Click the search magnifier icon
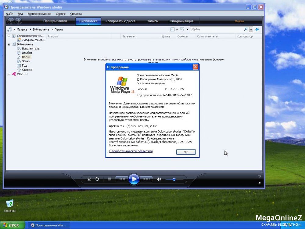The height and width of the screenshot is (229, 305). tap(246, 29)
